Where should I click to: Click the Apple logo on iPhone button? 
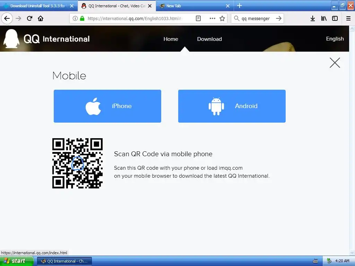pyautogui.click(x=93, y=106)
